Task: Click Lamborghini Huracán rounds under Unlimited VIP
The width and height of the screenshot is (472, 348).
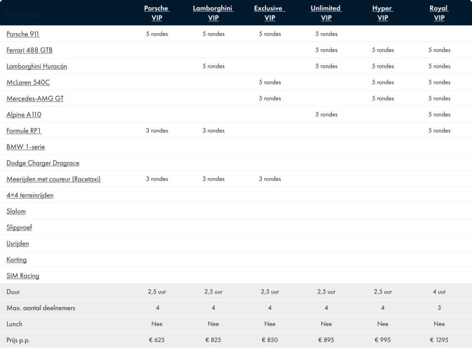Action: click(326, 66)
